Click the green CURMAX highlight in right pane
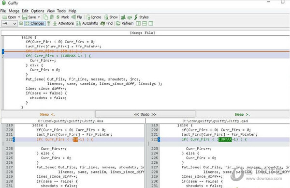The width and height of the screenshot is (290, 188). [x=225, y=139]
